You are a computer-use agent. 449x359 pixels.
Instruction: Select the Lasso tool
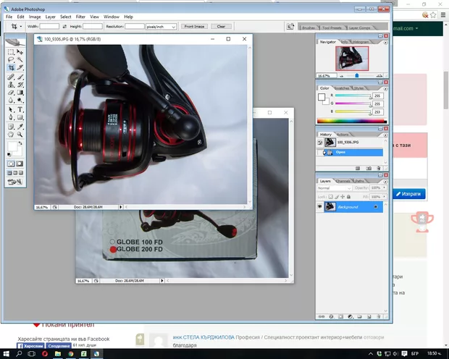pos(11,60)
